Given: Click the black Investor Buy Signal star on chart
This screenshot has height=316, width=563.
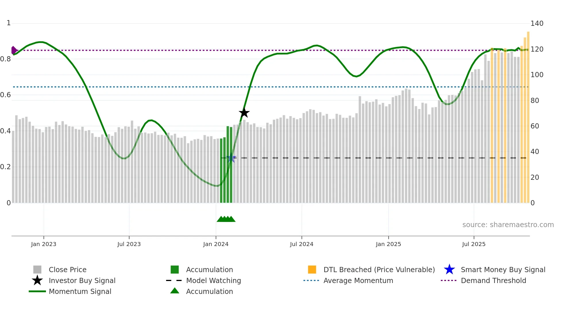Looking at the screenshot, I should [244, 113].
